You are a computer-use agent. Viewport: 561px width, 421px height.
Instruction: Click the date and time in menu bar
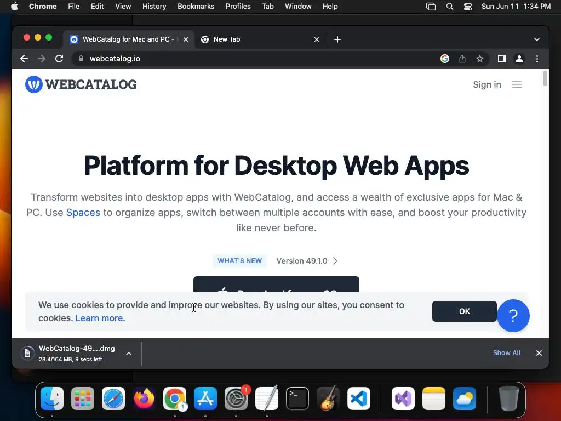[516, 7]
